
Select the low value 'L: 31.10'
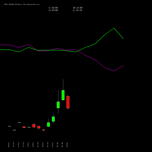point(78,10)
